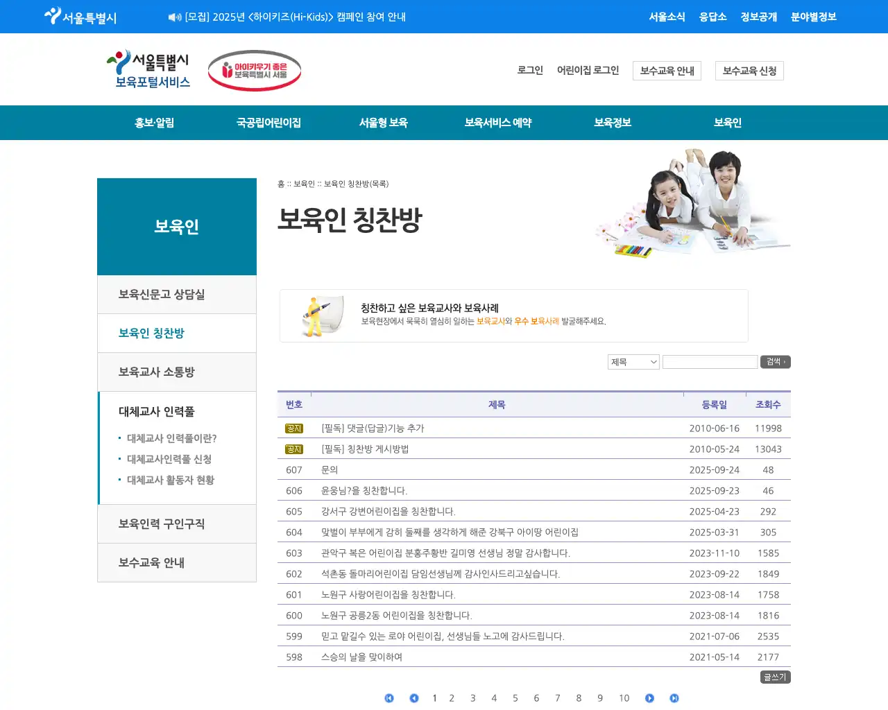The image size is (888, 710).
Task: Go to first page via first-page pagination icon
Action: (x=389, y=698)
